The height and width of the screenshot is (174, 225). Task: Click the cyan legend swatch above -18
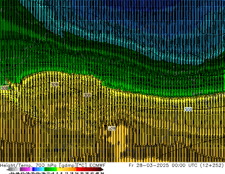(x=43, y=169)
